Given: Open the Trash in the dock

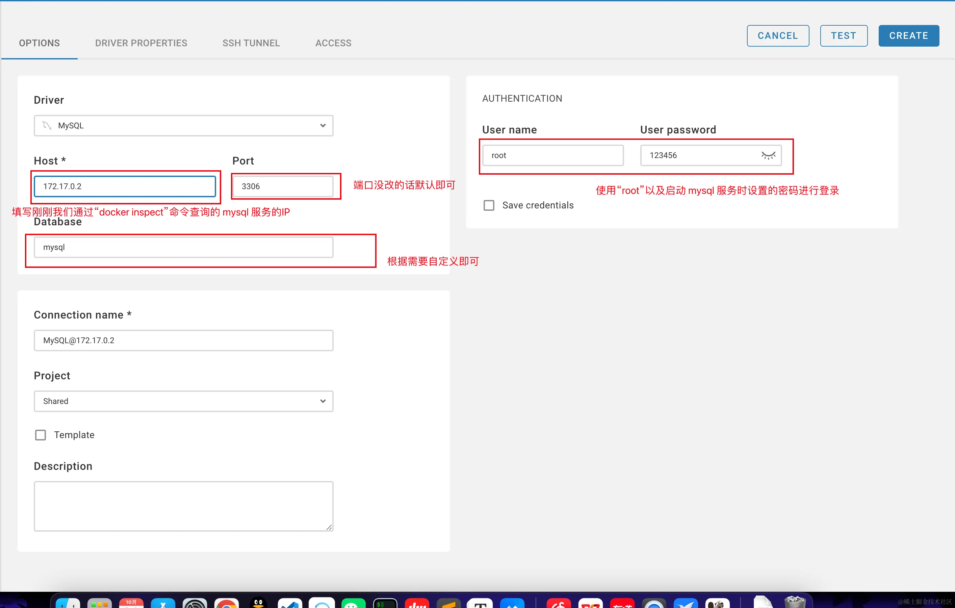Looking at the screenshot, I should coord(795,602).
